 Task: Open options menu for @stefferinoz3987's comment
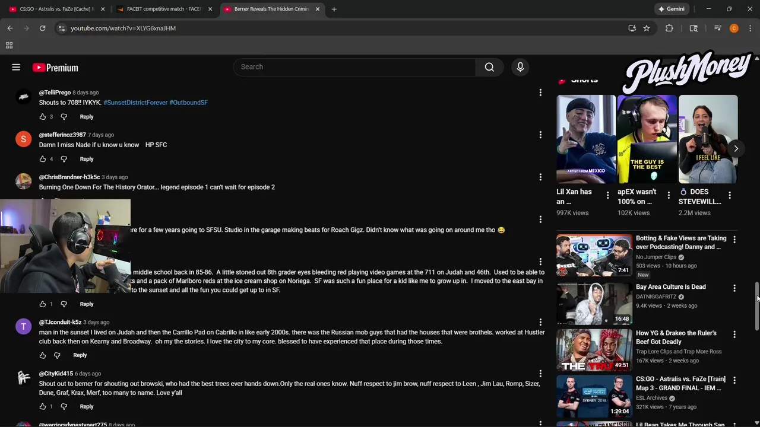[x=540, y=135]
